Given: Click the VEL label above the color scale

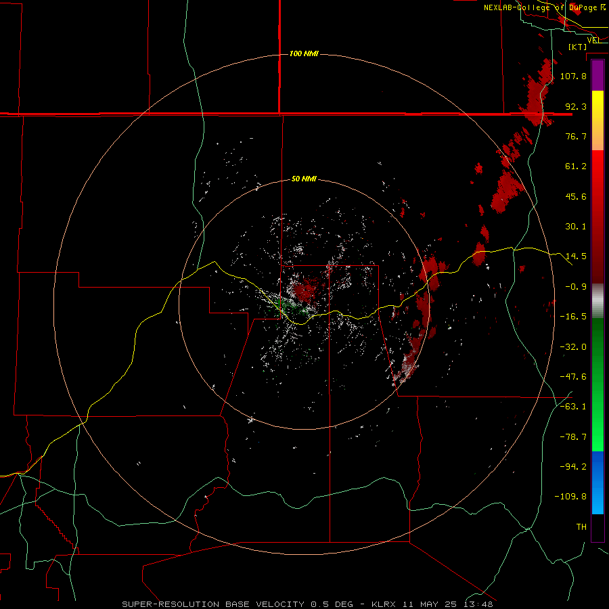Looking at the screenshot, I should point(594,40).
